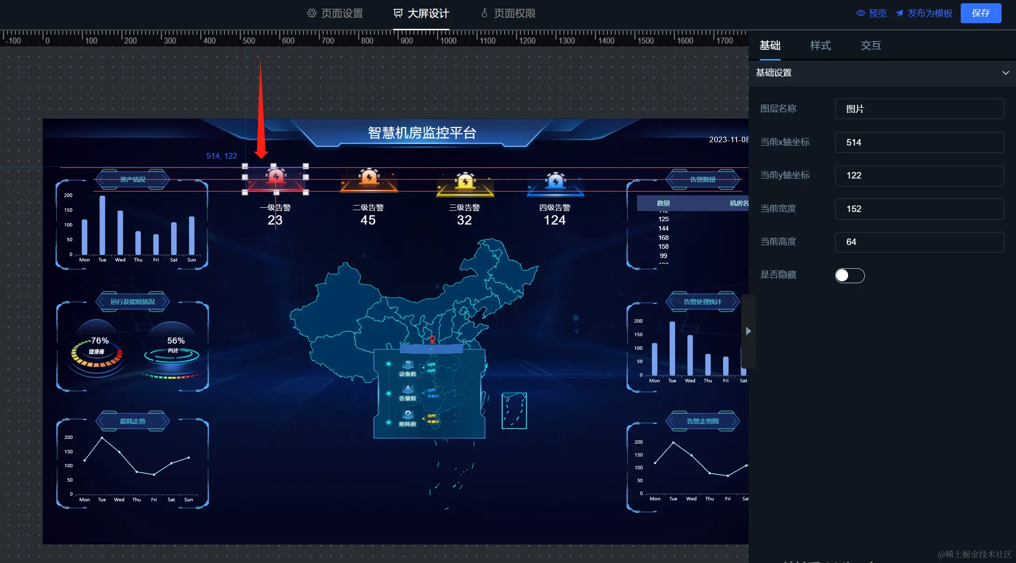1016x563 pixels.
Task: Click the 图层名称 input field
Action: click(919, 109)
